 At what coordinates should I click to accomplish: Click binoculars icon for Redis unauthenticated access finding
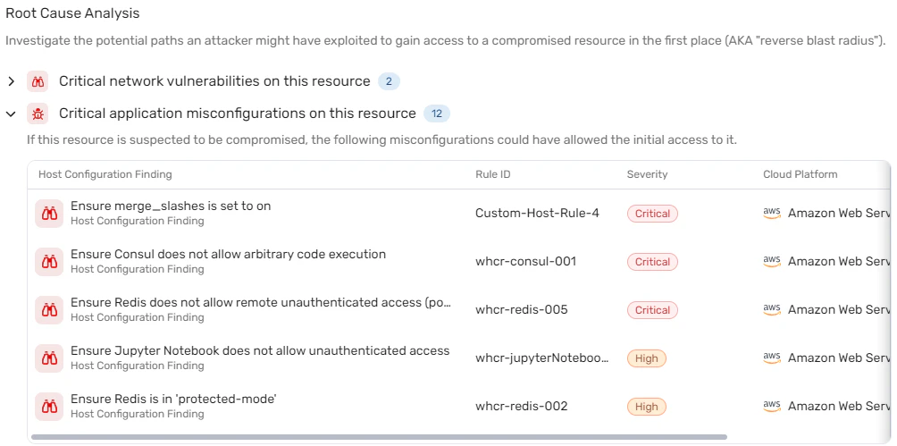[49, 310]
